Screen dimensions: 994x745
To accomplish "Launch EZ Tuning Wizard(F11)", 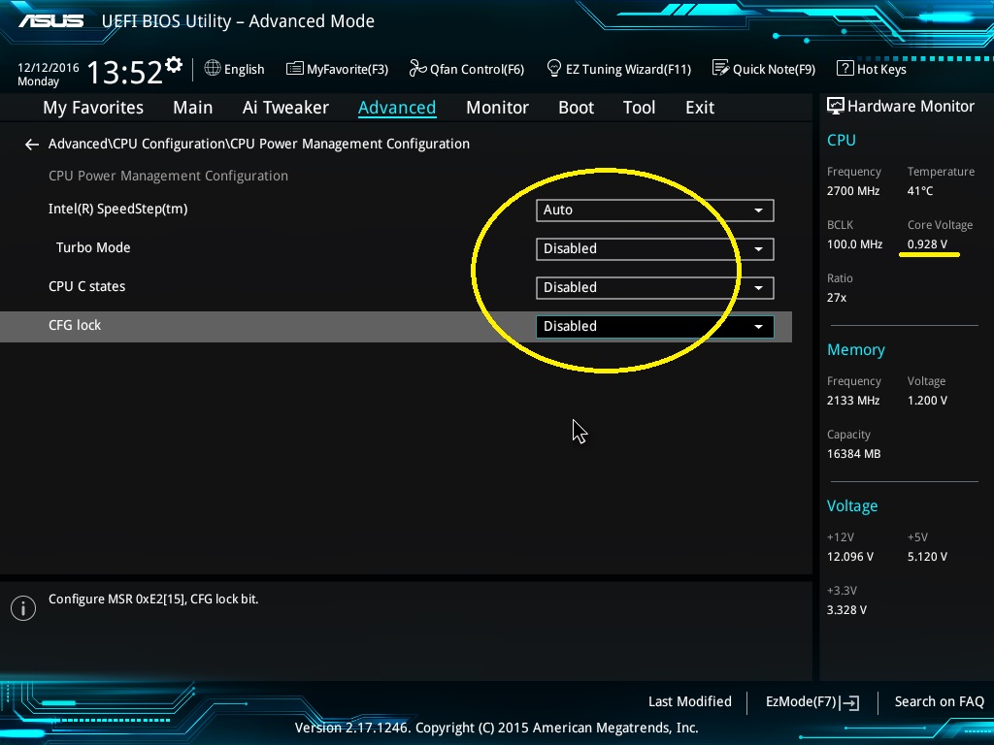I will tap(618, 69).
